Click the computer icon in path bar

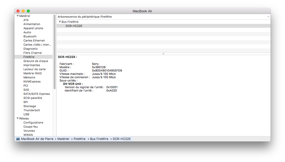pyautogui.click(x=18, y=139)
